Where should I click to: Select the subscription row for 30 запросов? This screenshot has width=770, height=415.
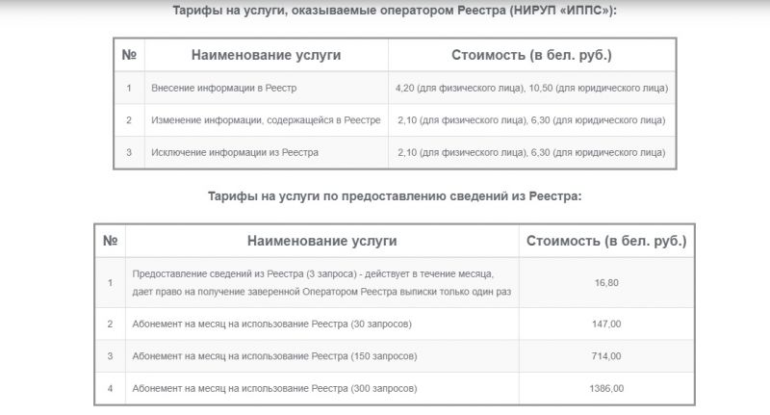tap(395, 324)
